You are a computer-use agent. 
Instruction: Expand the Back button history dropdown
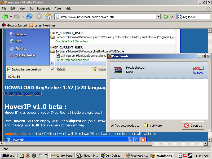pos(11,17)
